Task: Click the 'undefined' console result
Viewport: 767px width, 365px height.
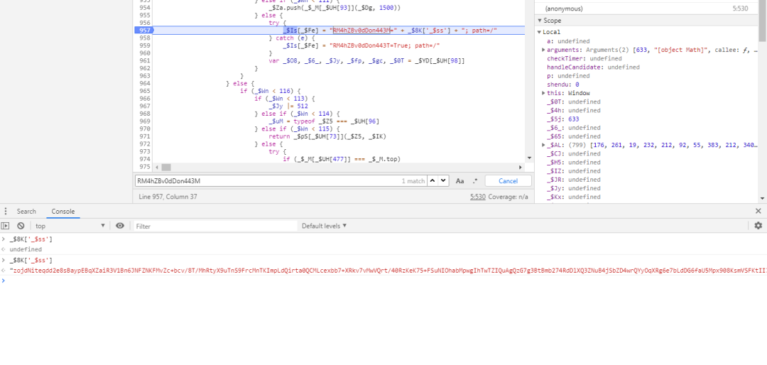Action: click(26, 249)
